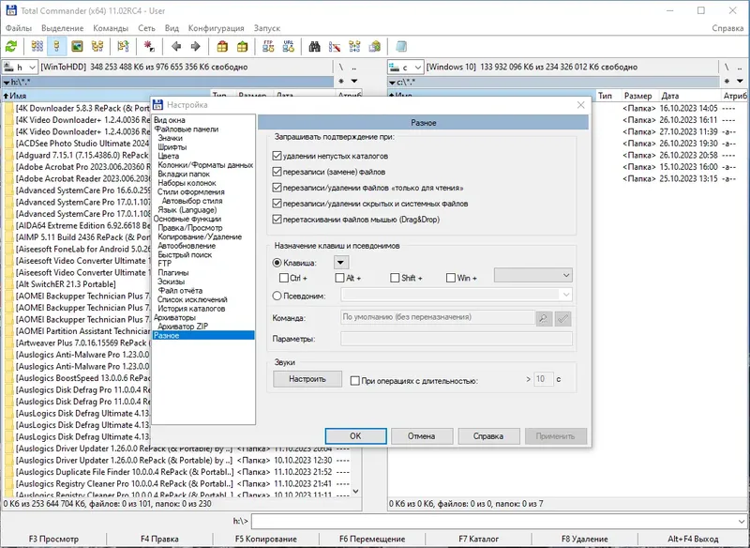Open the command line history dropdown arrow
Viewport: 750px width, 548px height.
click(742, 521)
